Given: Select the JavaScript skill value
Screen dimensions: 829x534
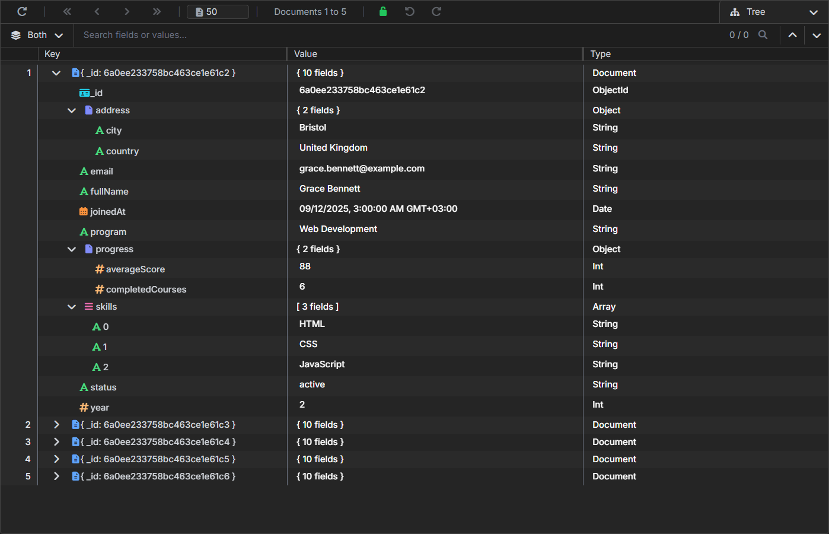Looking at the screenshot, I should coord(322,364).
